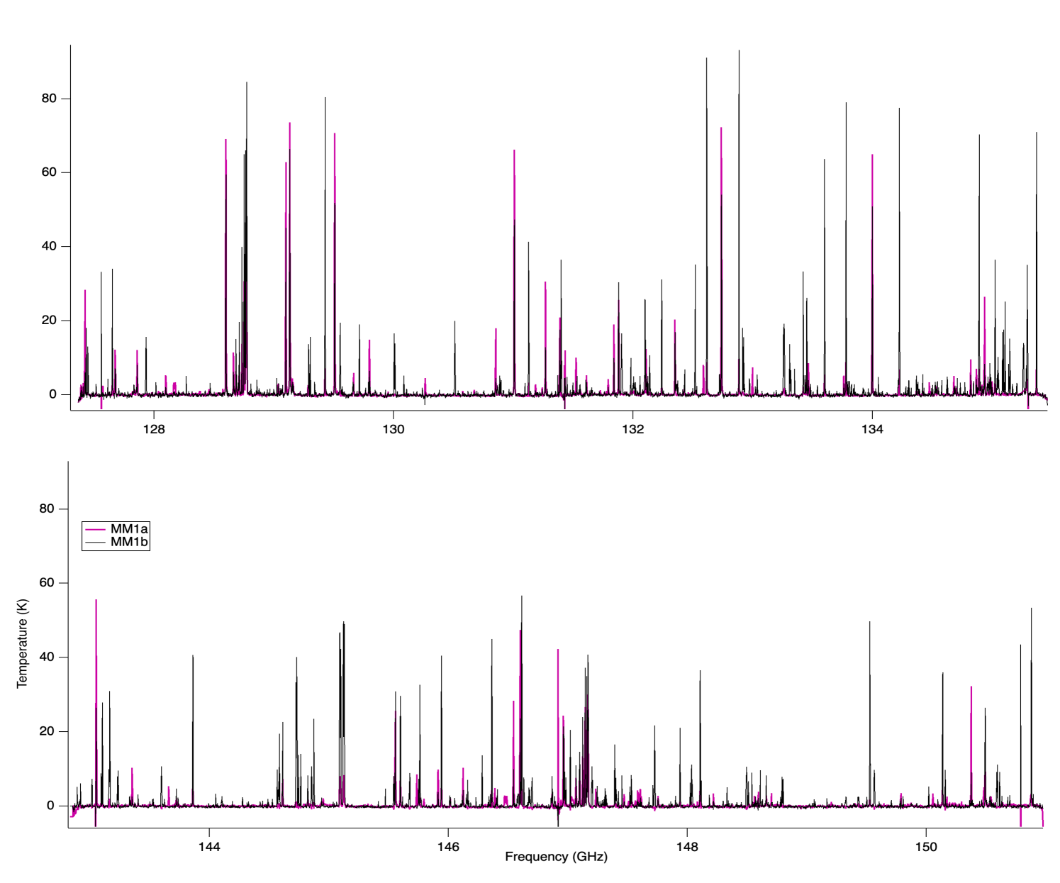Select the 146 frequency tick label

(x=448, y=847)
